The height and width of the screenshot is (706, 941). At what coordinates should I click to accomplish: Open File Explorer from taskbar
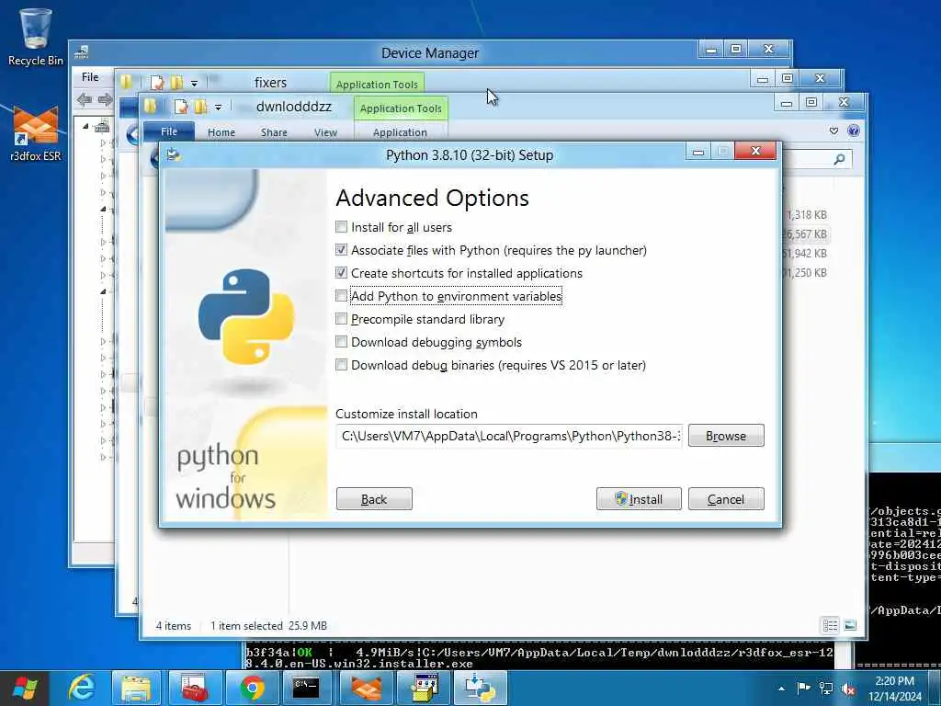(137, 688)
